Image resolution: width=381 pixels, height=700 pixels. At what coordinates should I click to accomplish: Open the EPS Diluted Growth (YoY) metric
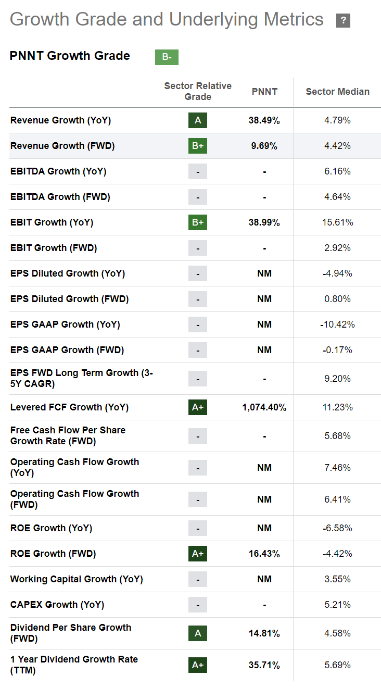68,273
